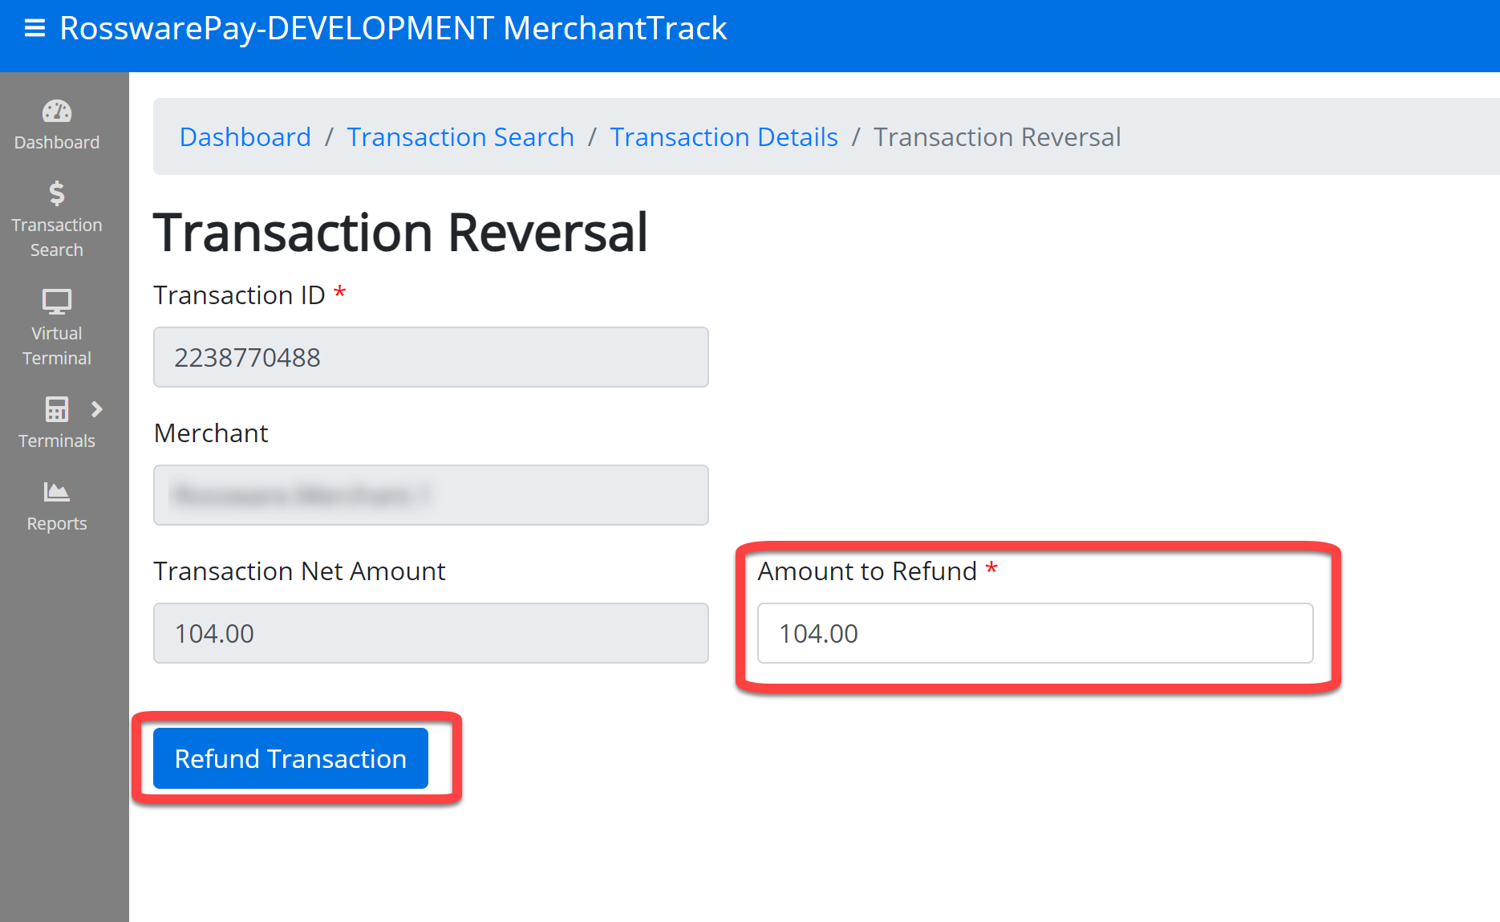Click the Refund Transaction button
This screenshot has height=922, width=1500.
coord(290,758)
